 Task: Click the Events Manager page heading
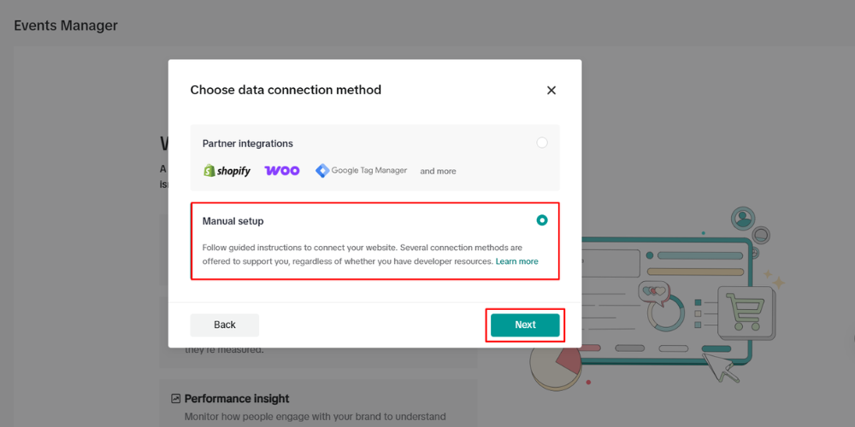[66, 26]
